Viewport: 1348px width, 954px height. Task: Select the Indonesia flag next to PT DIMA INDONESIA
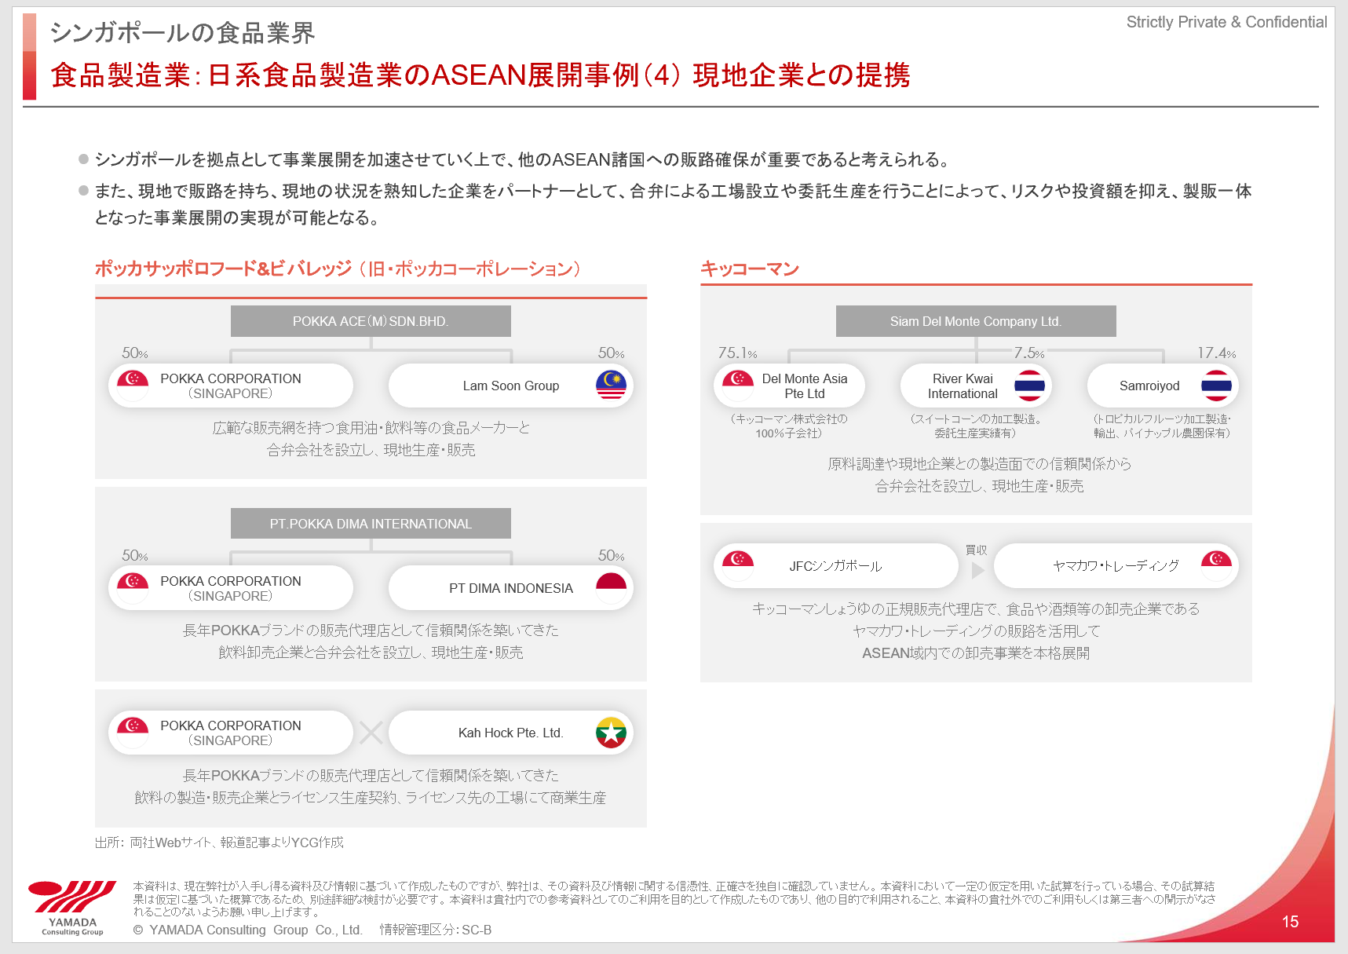[612, 587]
